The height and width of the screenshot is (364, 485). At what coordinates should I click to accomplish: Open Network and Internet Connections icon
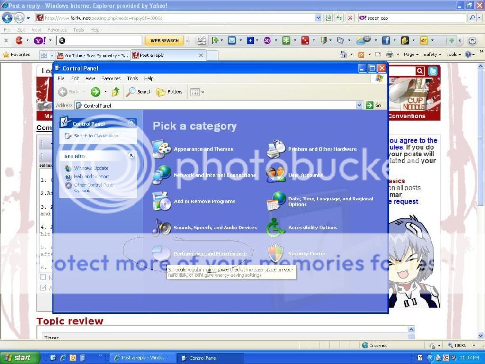[x=161, y=175]
